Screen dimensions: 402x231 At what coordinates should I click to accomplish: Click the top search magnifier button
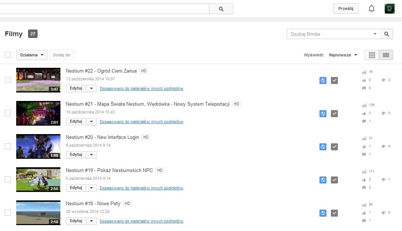click(x=221, y=9)
